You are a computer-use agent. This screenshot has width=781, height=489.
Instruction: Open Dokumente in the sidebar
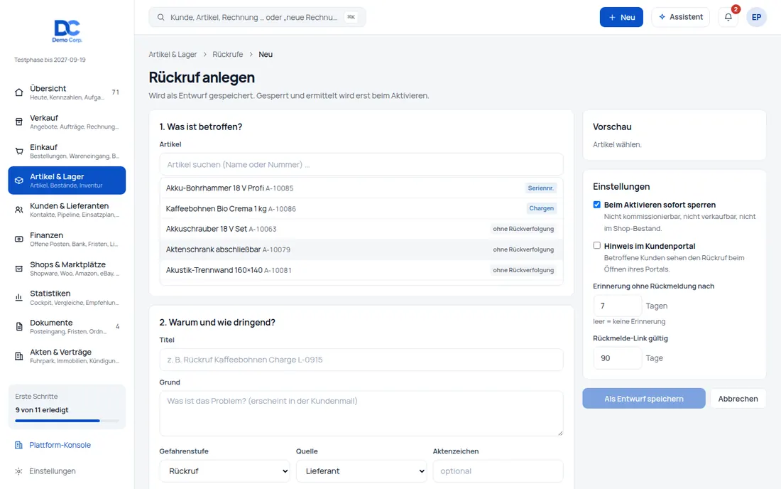tap(67, 327)
